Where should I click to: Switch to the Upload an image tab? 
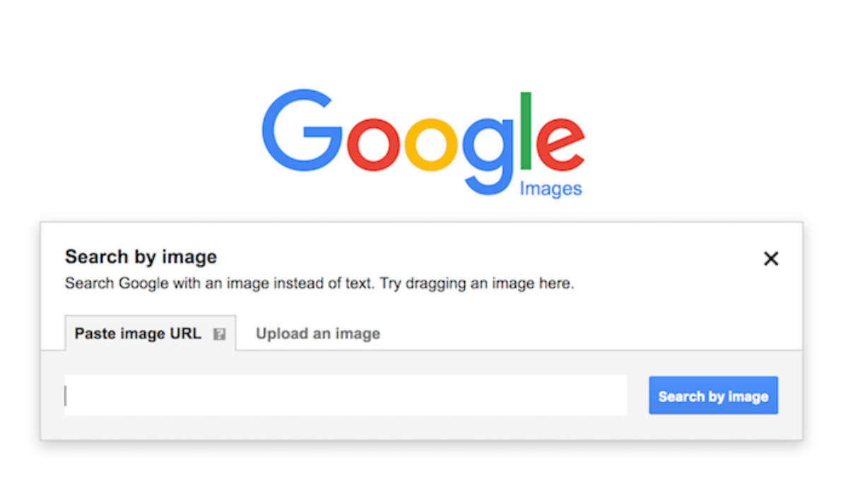click(318, 334)
